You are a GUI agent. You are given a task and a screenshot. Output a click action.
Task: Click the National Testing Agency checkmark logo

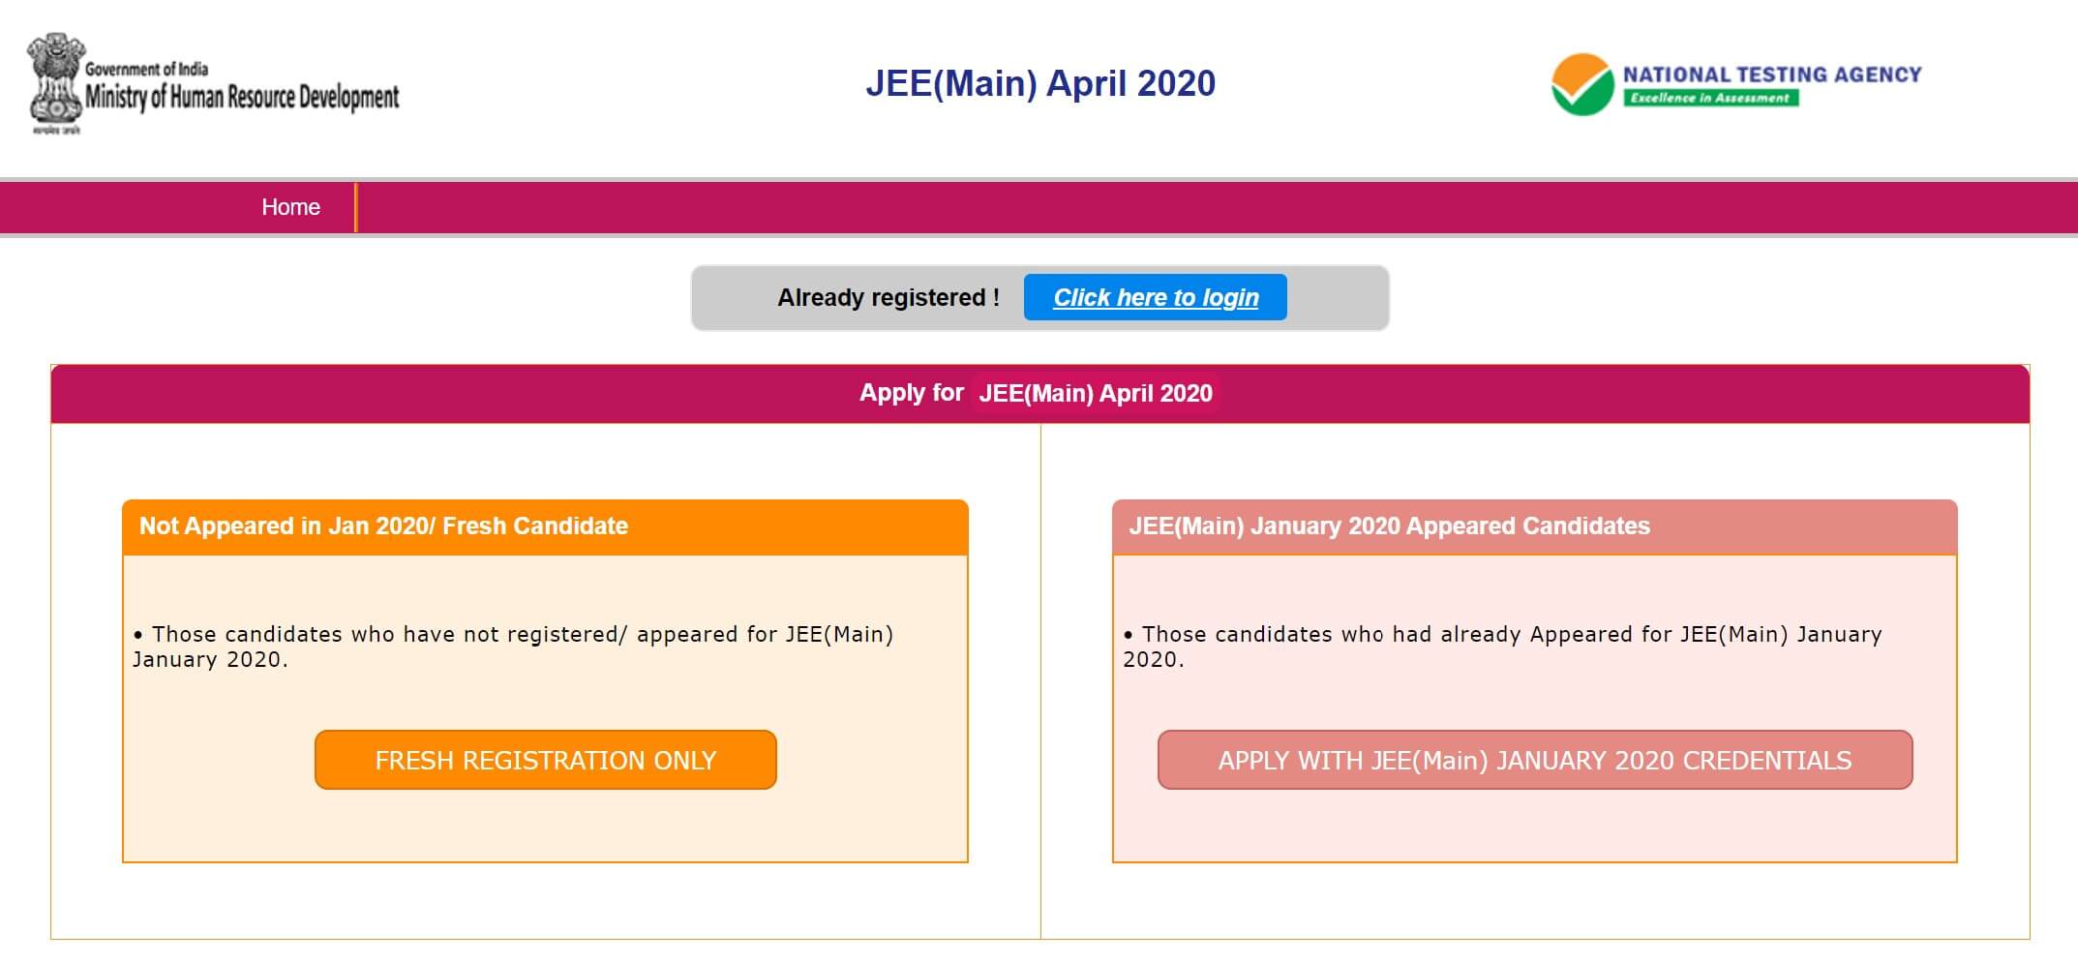coord(1582,84)
